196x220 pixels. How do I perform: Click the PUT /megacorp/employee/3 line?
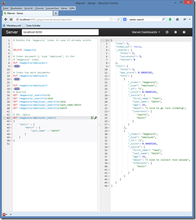[x=30, y=85]
